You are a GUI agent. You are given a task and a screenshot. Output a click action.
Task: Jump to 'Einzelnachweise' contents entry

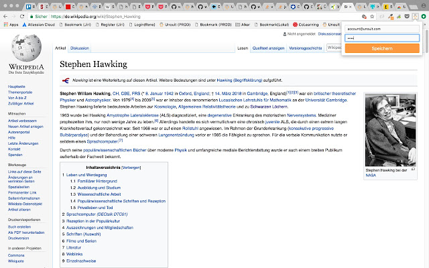[x=81, y=261]
